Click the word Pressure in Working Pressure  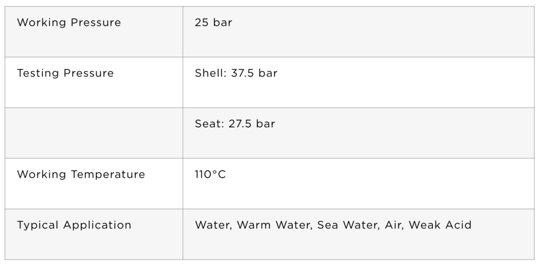click(x=96, y=23)
